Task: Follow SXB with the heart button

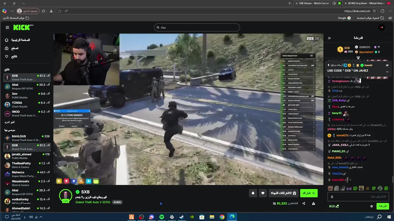Action: pyautogui.click(x=263, y=193)
